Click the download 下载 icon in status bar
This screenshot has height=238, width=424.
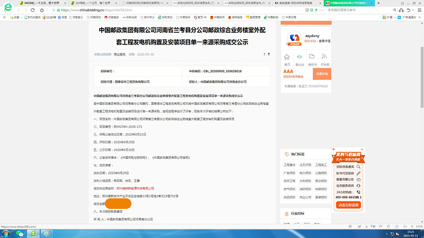[x=370, y=227]
